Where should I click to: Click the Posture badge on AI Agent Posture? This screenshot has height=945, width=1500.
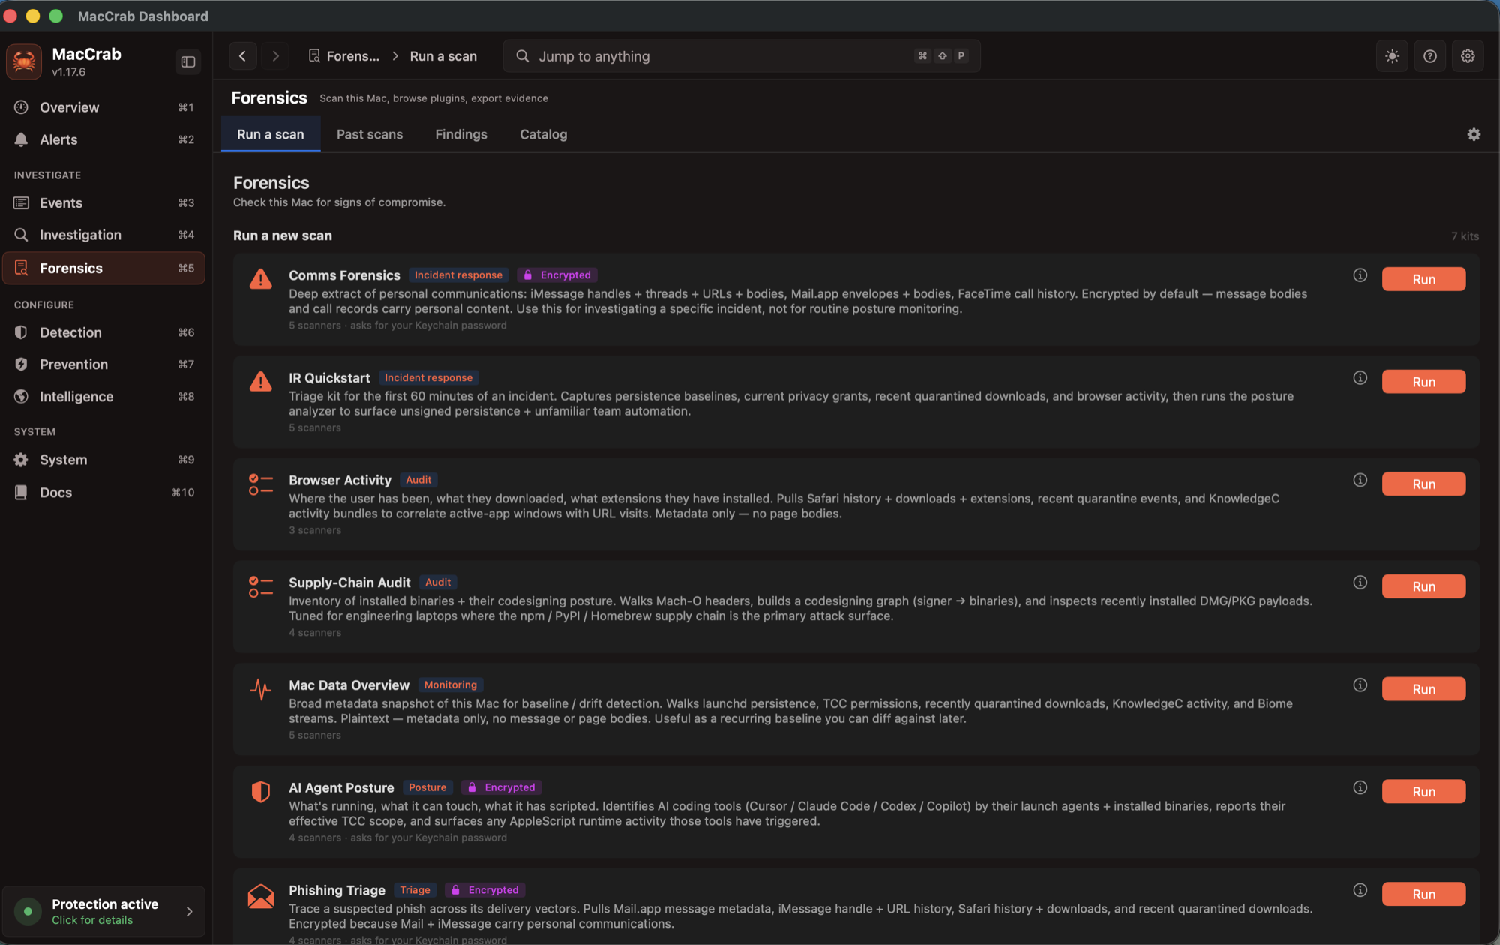click(x=427, y=787)
